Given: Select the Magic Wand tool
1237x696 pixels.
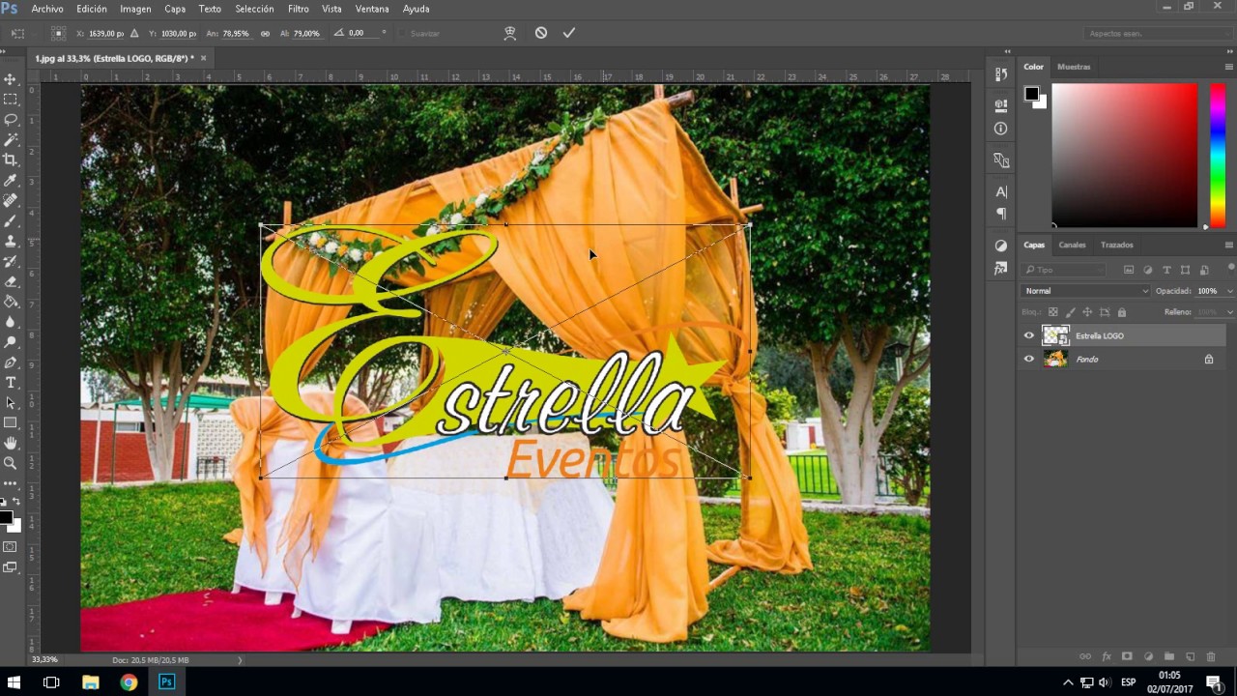Looking at the screenshot, I should tap(11, 140).
